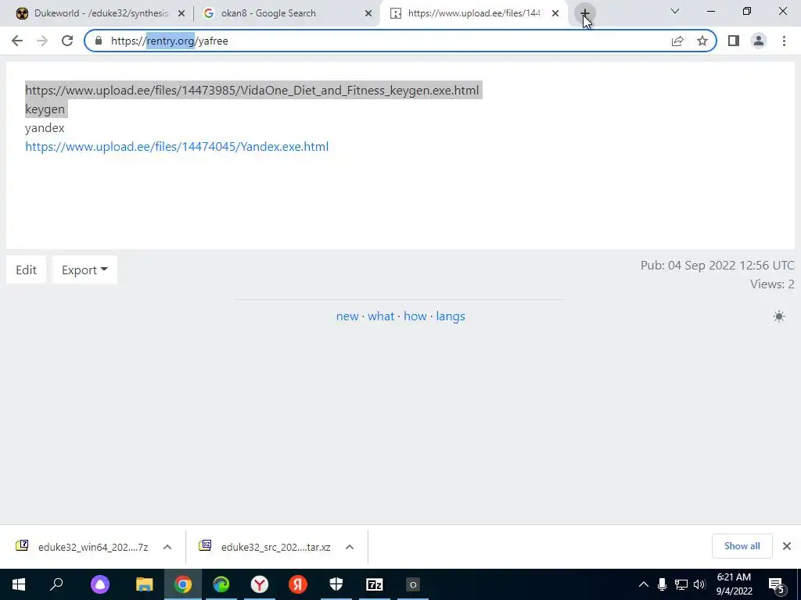Open the browser side panel
Viewport: 801px width, 600px height.
pyautogui.click(x=734, y=41)
